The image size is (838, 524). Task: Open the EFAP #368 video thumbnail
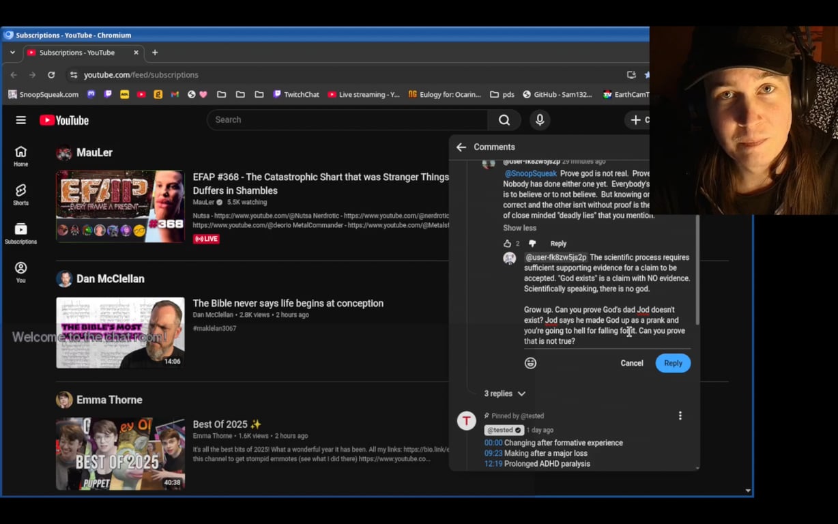120,206
